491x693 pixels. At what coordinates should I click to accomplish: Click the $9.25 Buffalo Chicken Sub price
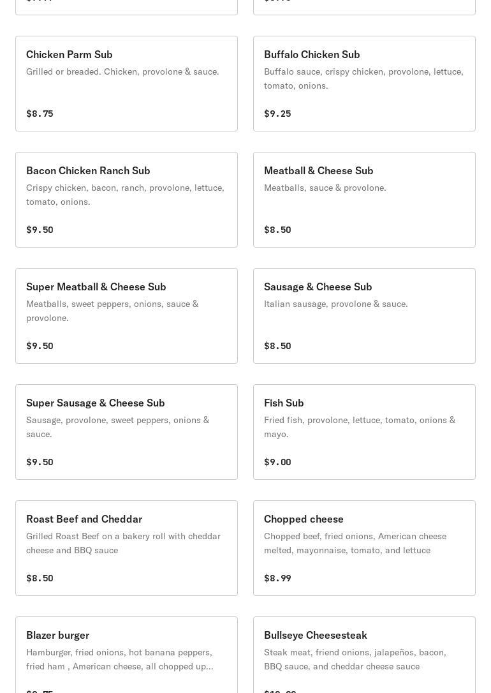(277, 114)
